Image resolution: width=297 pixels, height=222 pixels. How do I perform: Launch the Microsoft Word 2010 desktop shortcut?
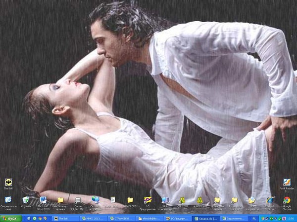pos(43,203)
